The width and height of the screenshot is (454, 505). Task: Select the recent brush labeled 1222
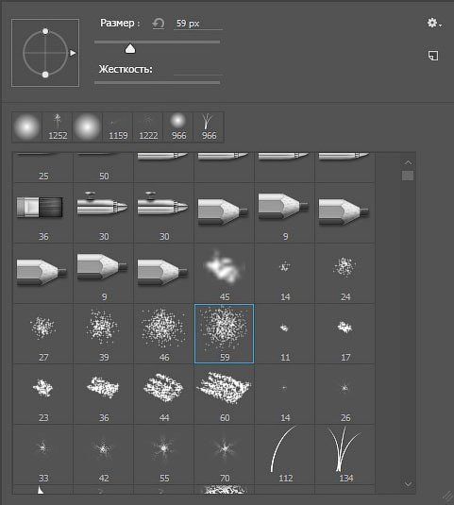tap(148, 126)
